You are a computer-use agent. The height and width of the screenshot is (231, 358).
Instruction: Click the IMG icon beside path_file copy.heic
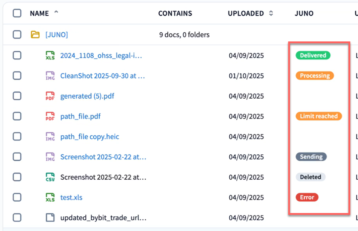[x=50, y=137]
